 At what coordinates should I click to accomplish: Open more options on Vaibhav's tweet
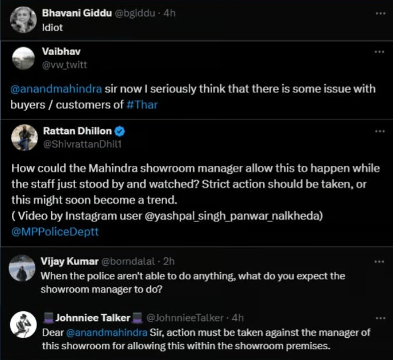click(380, 52)
